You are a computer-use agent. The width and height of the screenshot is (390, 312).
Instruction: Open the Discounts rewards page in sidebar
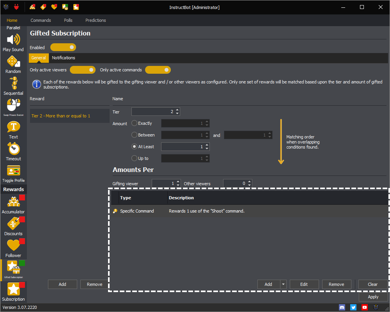click(x=13, y=227)
